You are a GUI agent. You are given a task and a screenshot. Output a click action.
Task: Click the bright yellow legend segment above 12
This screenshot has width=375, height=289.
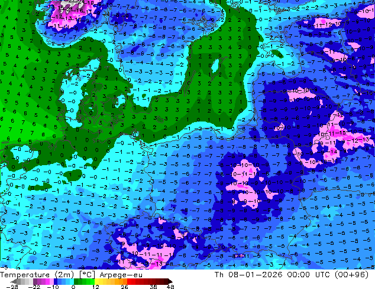(x=96, y=281)
